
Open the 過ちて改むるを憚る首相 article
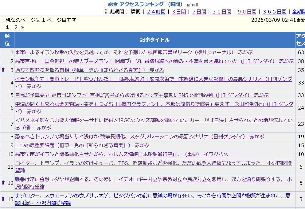(x=89, y=70)
